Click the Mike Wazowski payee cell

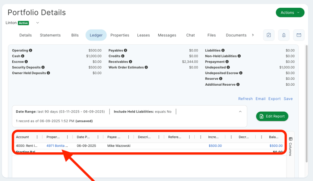pos(119,145)
